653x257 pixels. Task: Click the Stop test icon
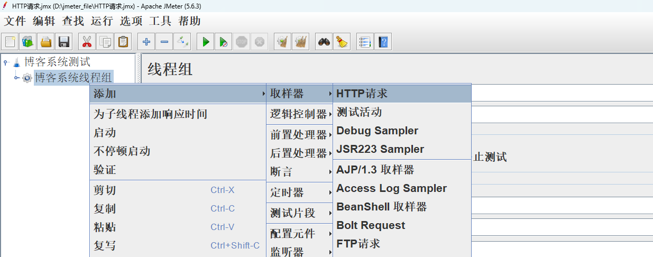pyautogui.click(x=242, y=41)
